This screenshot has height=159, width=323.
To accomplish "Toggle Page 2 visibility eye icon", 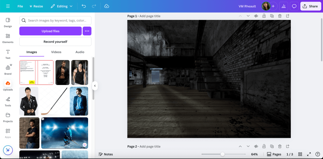I will (x=256, y=146).
